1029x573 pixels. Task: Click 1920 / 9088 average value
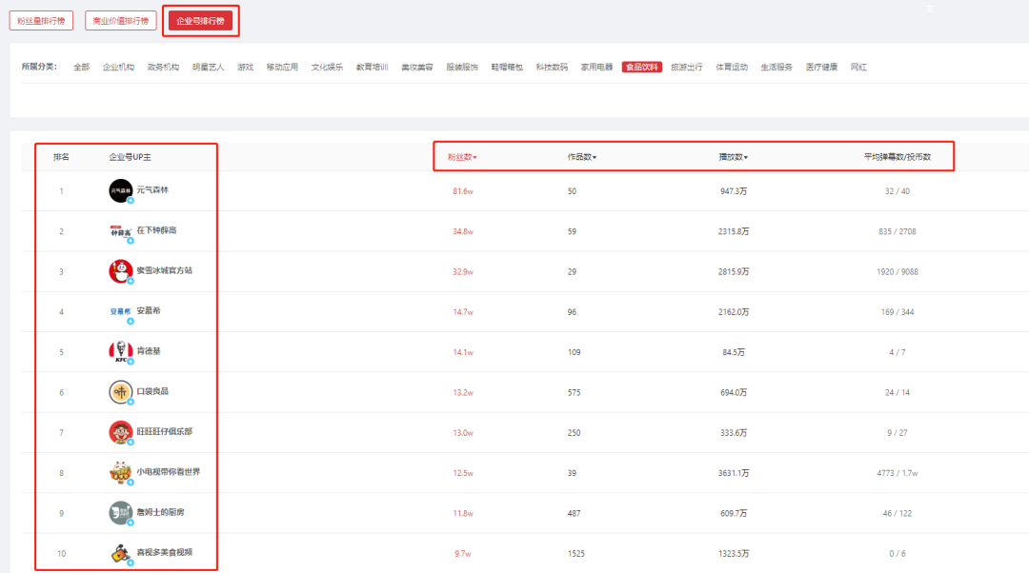(898, 271)
